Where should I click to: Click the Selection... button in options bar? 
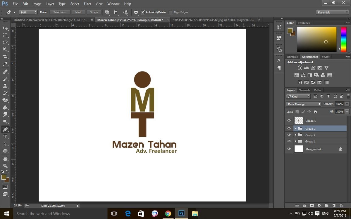click(x=60, y=12)
